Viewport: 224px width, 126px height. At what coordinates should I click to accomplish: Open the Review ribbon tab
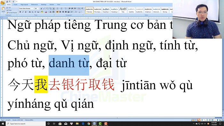(x=52, y=4)
